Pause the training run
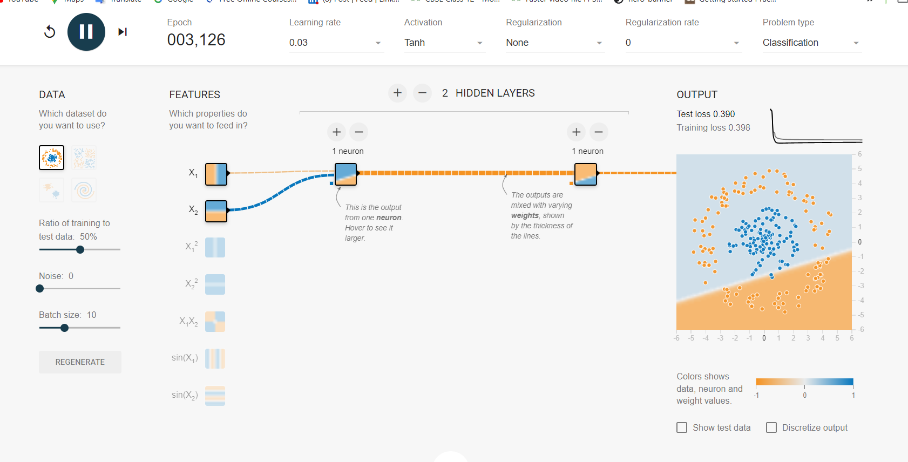 pos(86,32)
